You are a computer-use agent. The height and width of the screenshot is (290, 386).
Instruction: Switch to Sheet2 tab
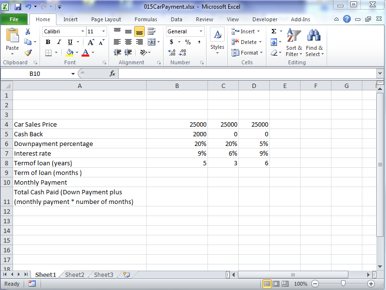pyautogui.click(x=75, y=275)
